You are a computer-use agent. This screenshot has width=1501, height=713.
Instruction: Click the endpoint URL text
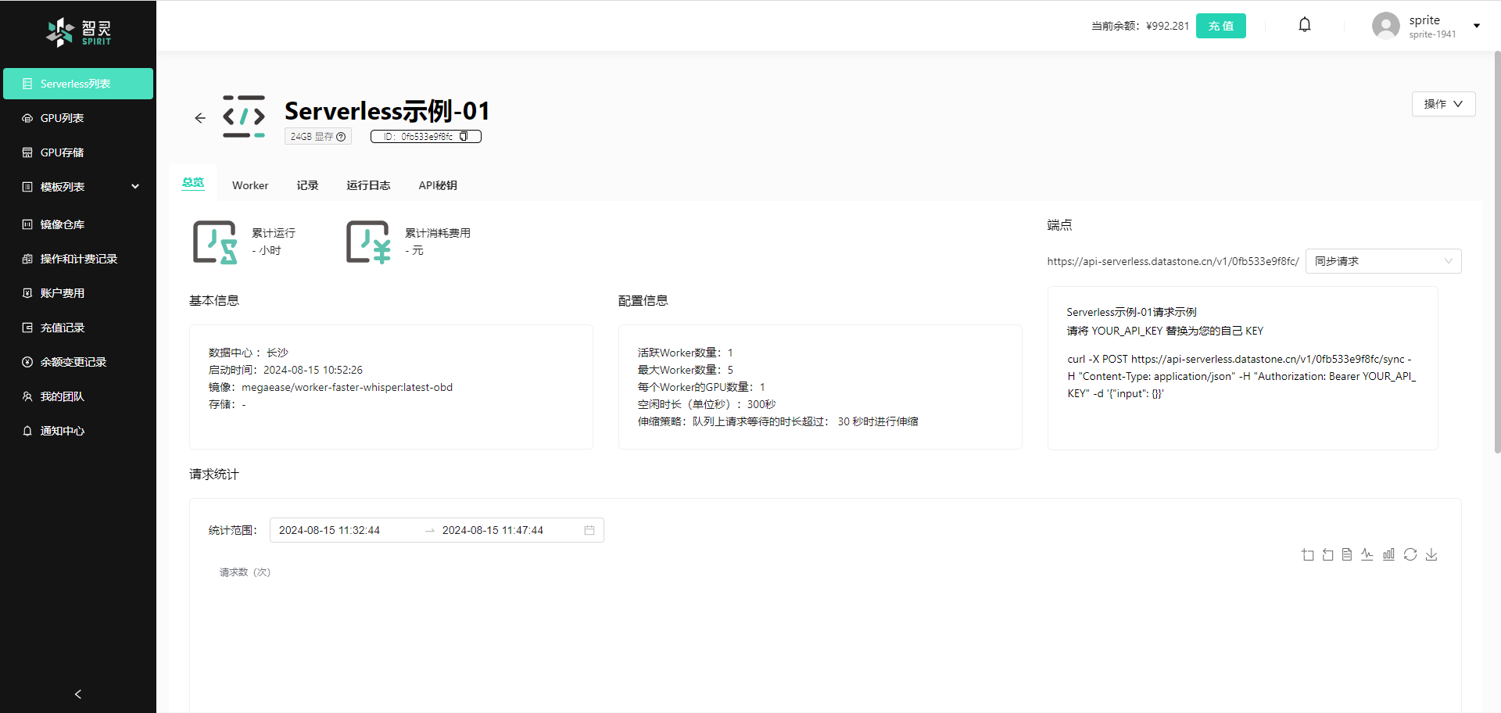click(1173, 261)
